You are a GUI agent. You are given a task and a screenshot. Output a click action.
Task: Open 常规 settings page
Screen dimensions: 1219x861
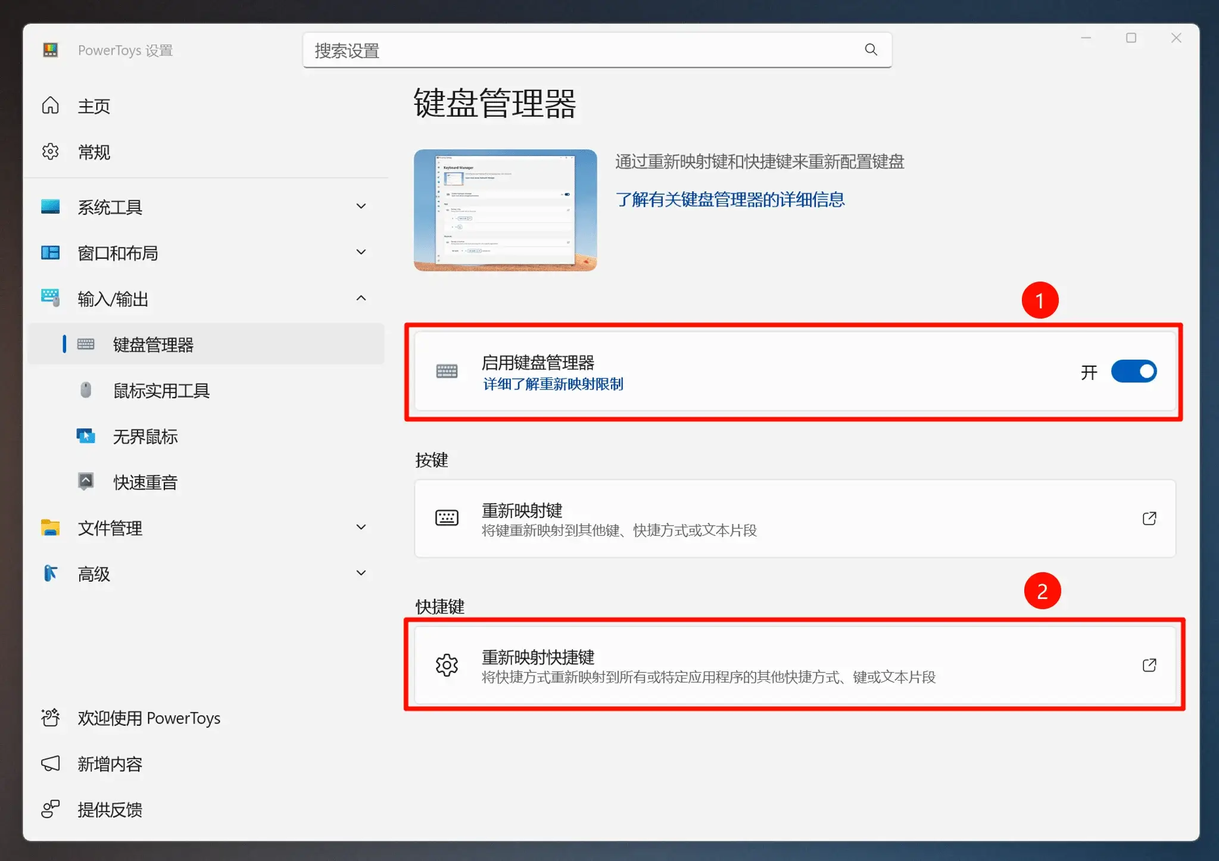[206, 152]
